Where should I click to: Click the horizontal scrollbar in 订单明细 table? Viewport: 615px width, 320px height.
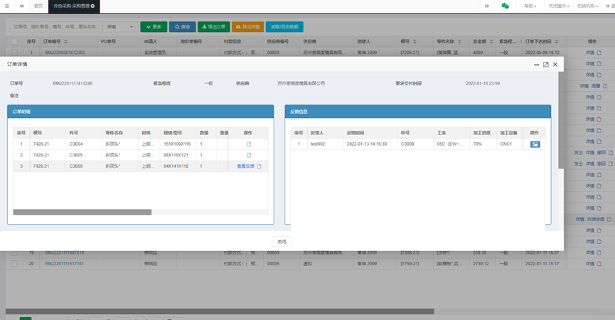(82, 212)
